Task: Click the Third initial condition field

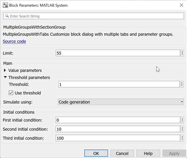Action: [118, 138]
